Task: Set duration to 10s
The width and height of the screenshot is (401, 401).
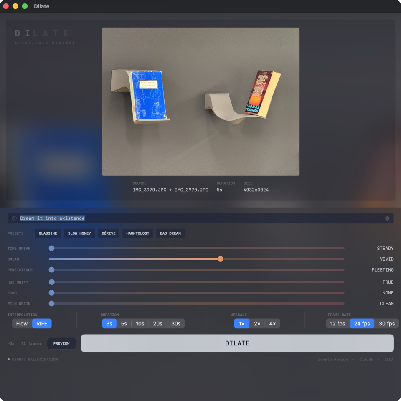Action: pos(140,324)
